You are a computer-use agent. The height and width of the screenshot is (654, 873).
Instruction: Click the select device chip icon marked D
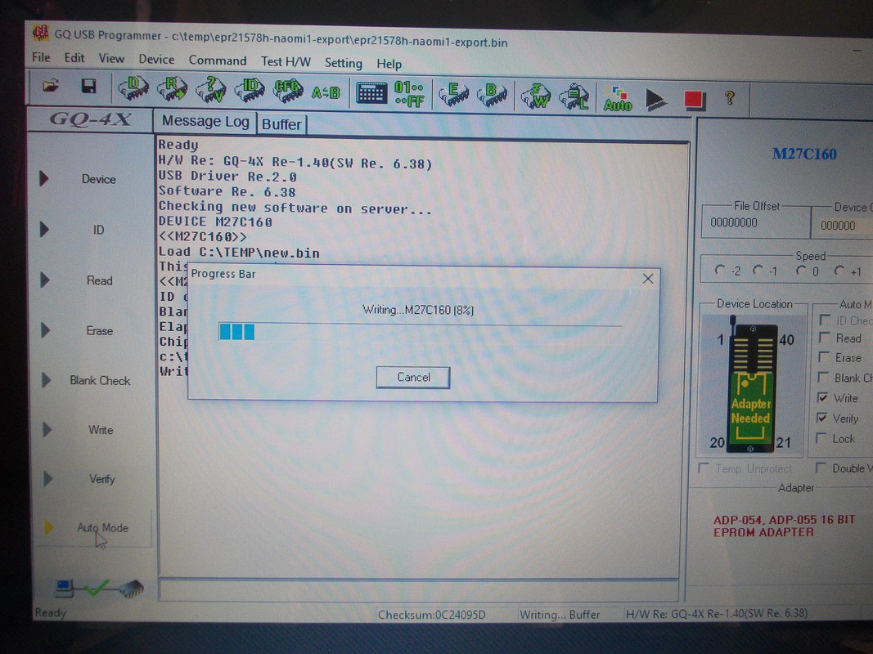(x=133, y=87)
